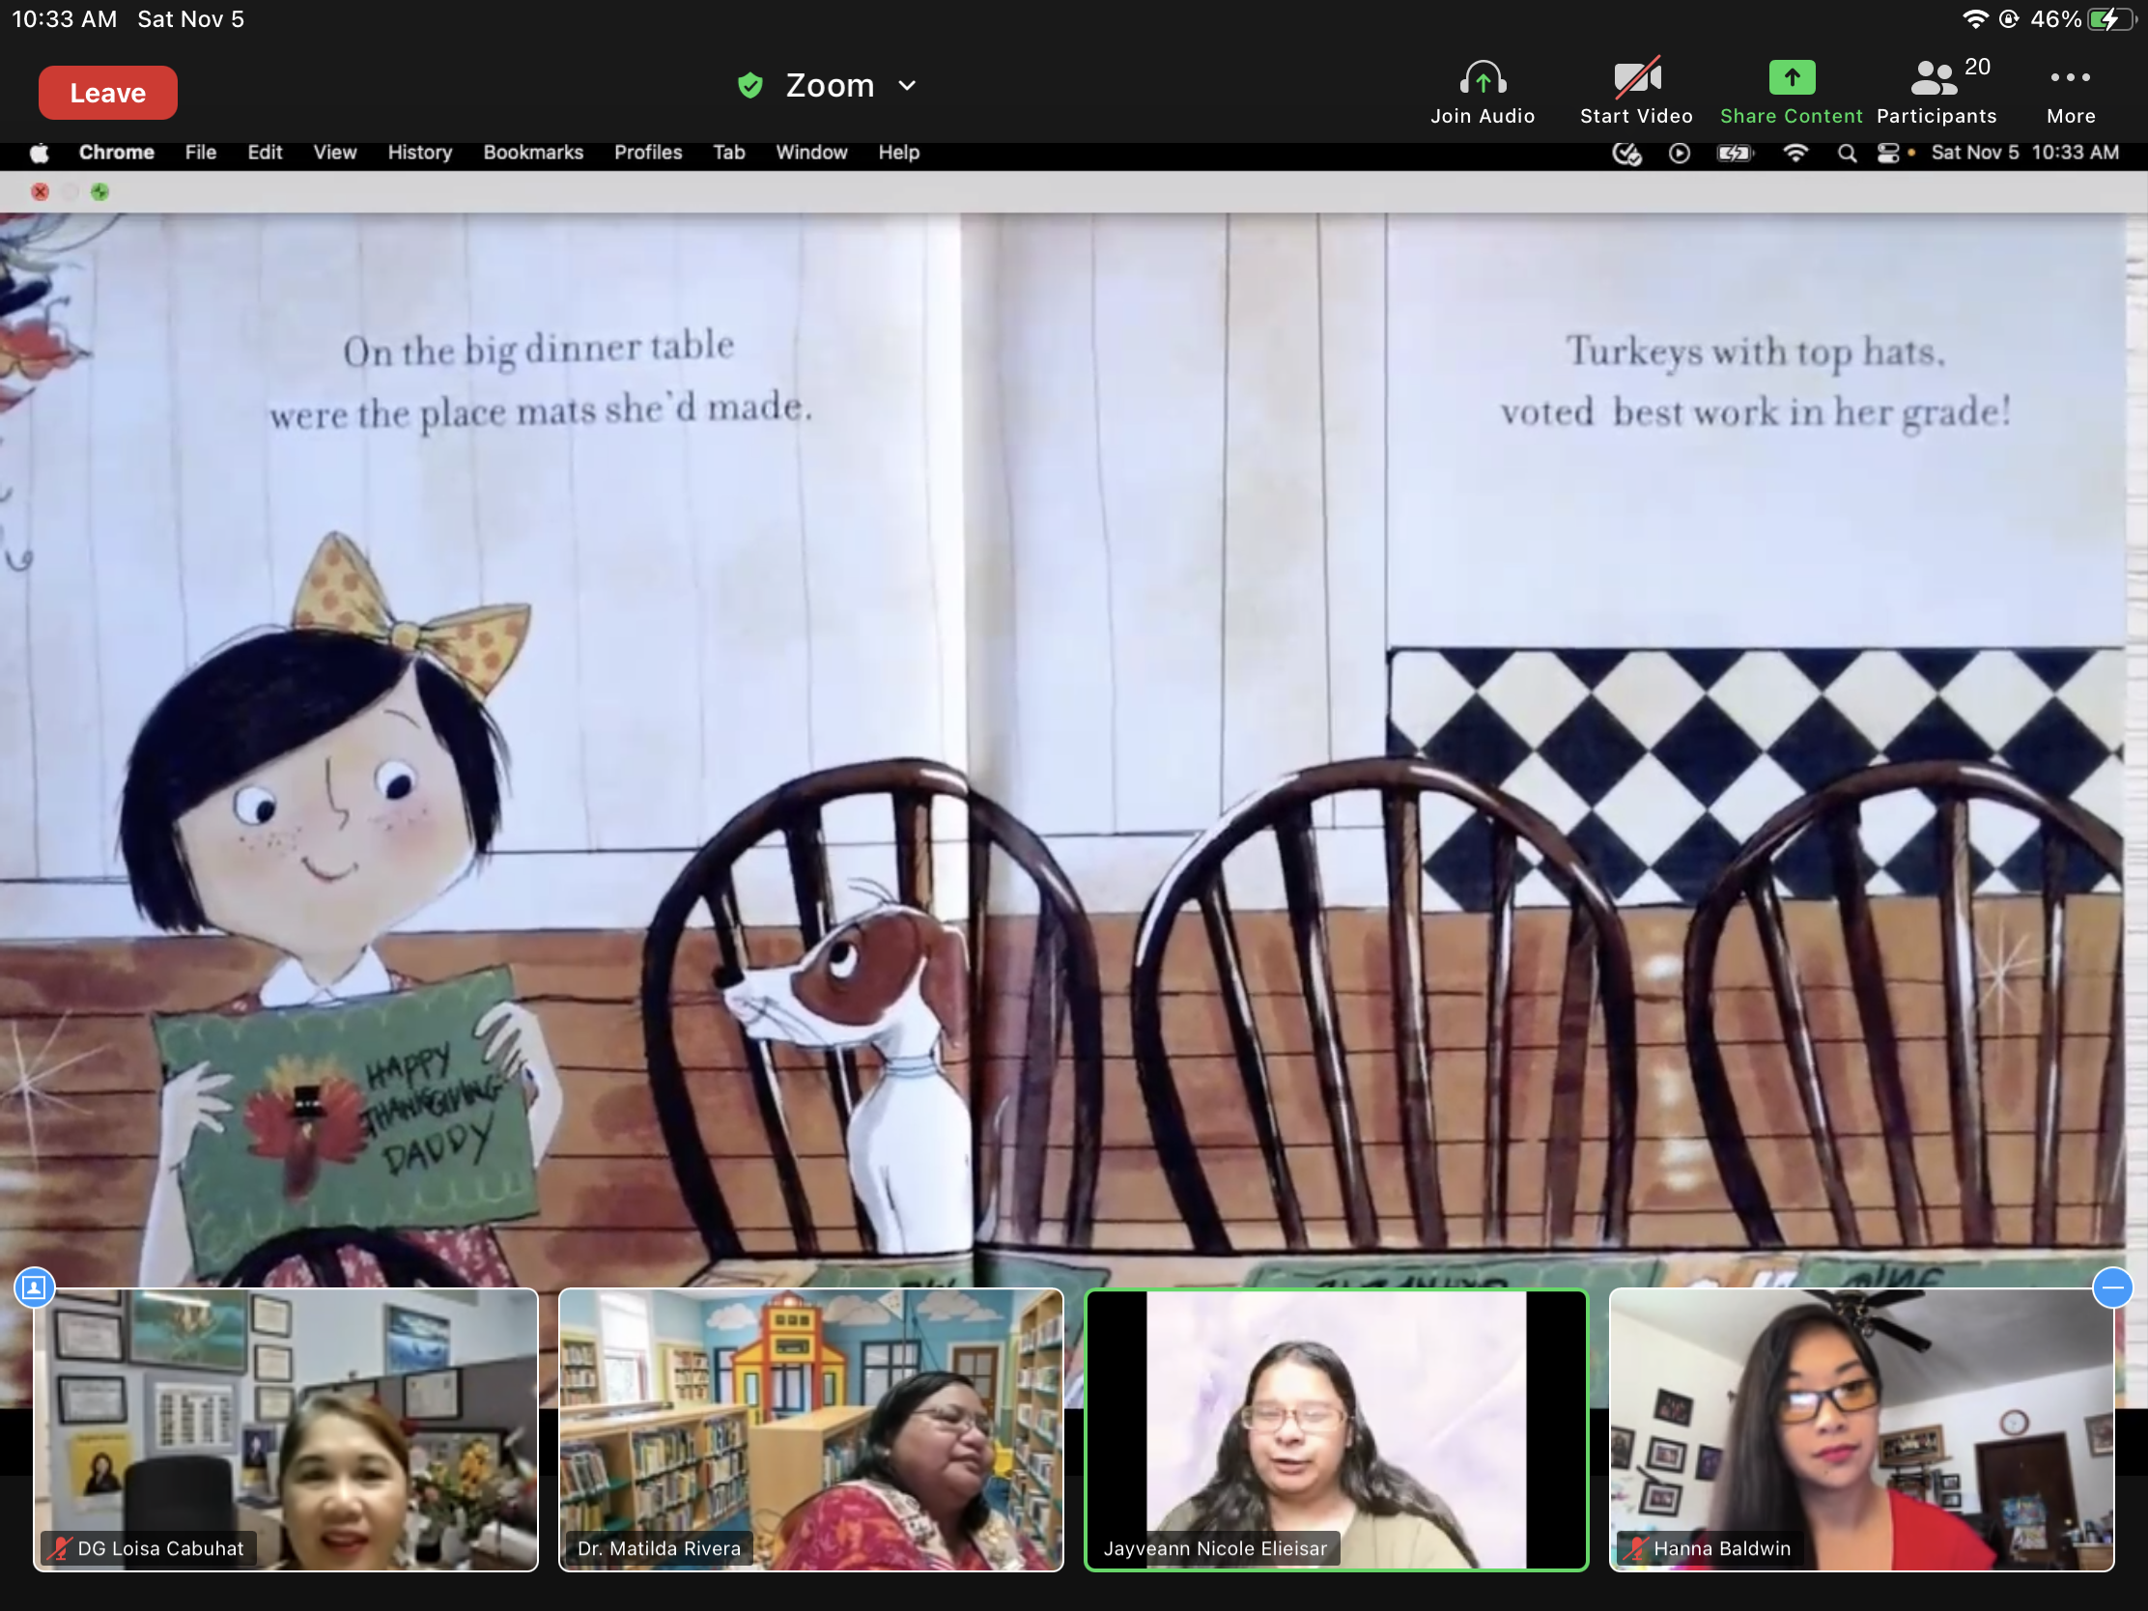Viewport: 2148px width, 1611px height.
Task: Open the Participants list
Action: [1936, 93]
